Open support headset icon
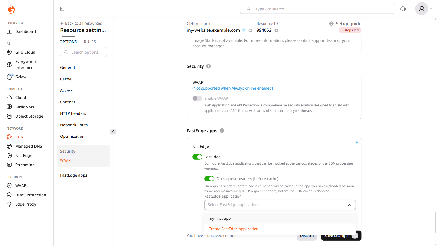This screenshot has width=437, height=246. (x=403, y=9)
